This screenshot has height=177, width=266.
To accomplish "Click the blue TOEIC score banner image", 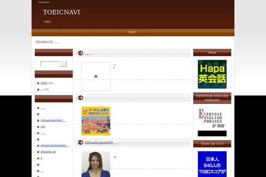I will 212,164.
